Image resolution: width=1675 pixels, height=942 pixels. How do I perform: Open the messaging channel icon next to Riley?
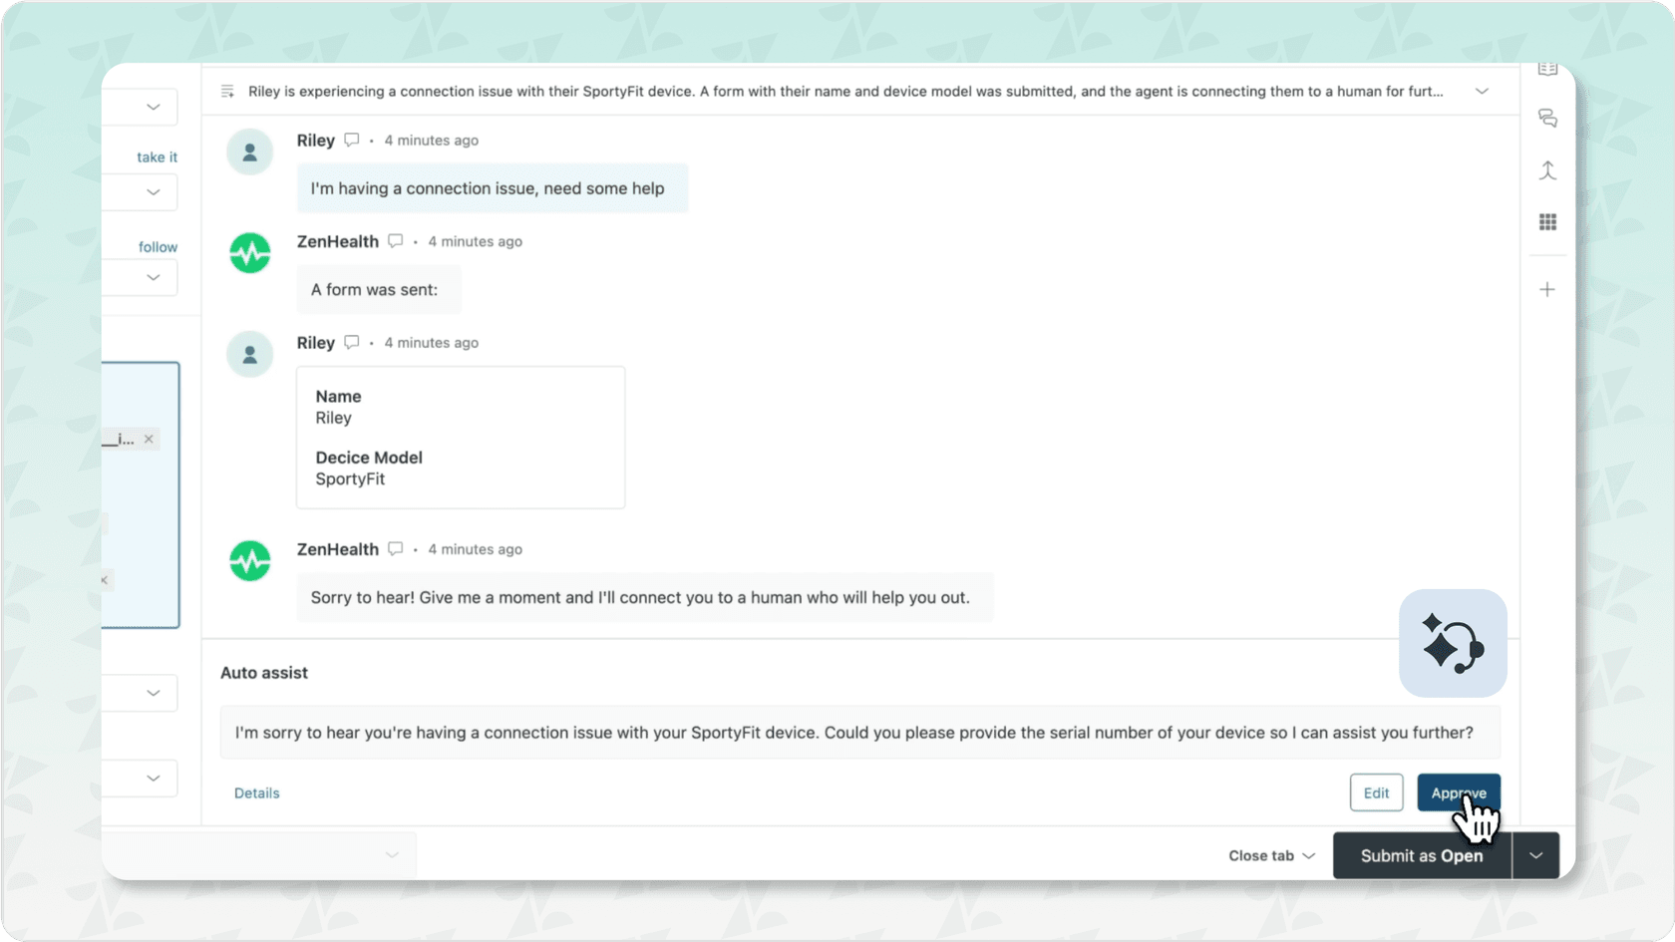tap(351, 141)
